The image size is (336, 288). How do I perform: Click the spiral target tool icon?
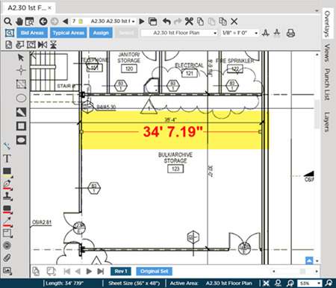click(x=7, y=245)
